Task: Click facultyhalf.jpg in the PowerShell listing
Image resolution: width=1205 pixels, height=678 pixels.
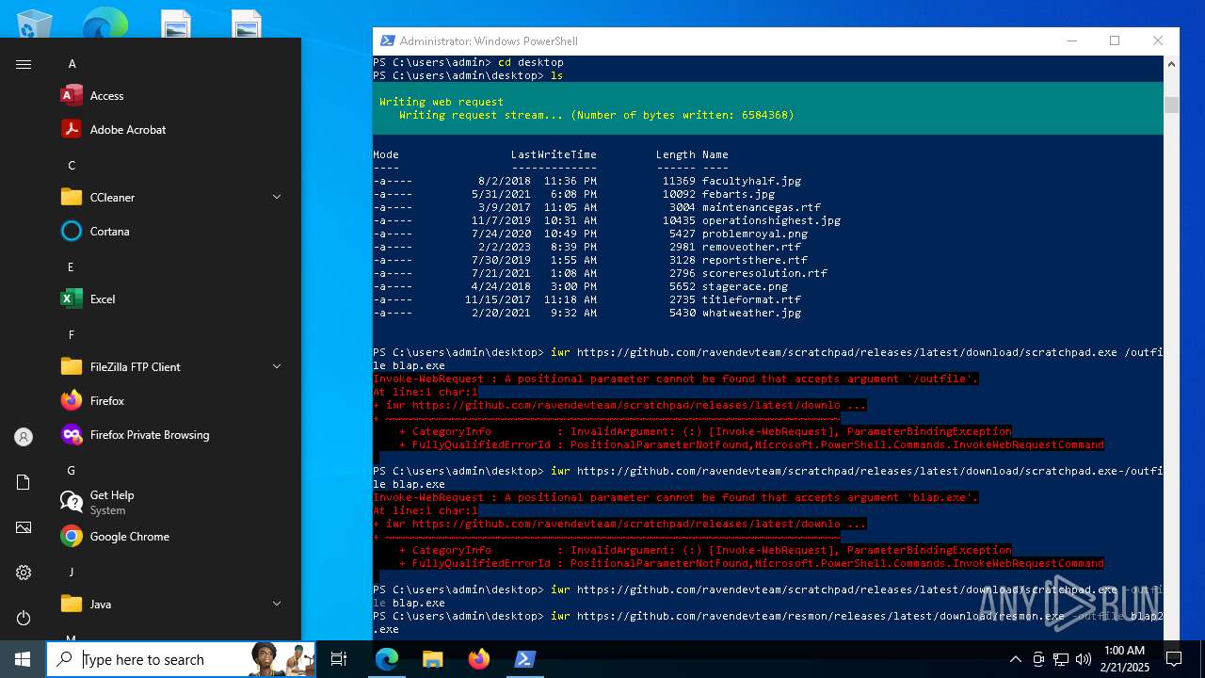Action: point(751,181)
